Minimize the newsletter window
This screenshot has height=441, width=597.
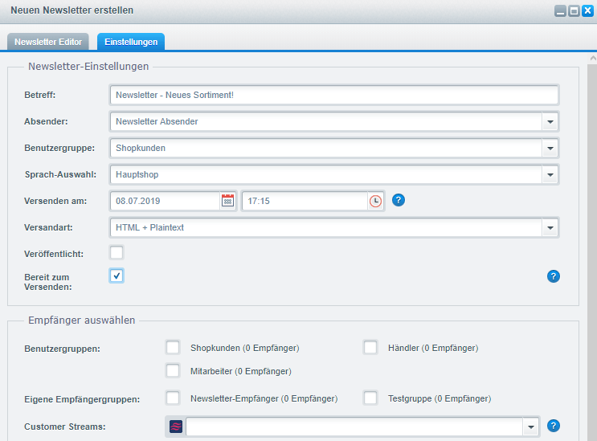click(x=560, y=11)
